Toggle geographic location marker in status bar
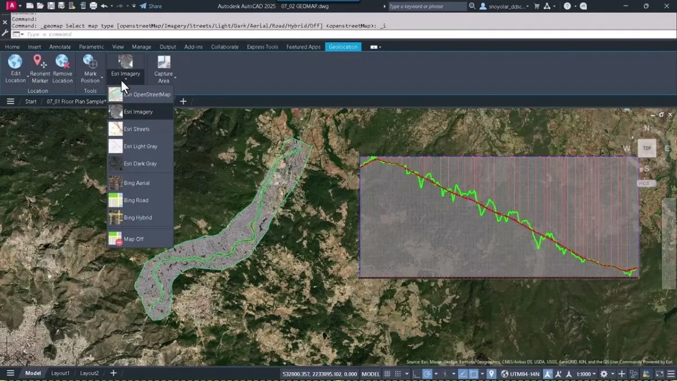The height and width of the screenshot is (381, 677). click(491, 374)
